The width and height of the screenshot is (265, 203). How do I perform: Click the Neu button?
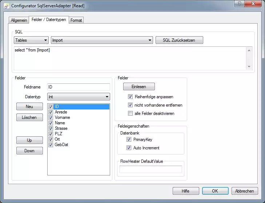[29, 107]
